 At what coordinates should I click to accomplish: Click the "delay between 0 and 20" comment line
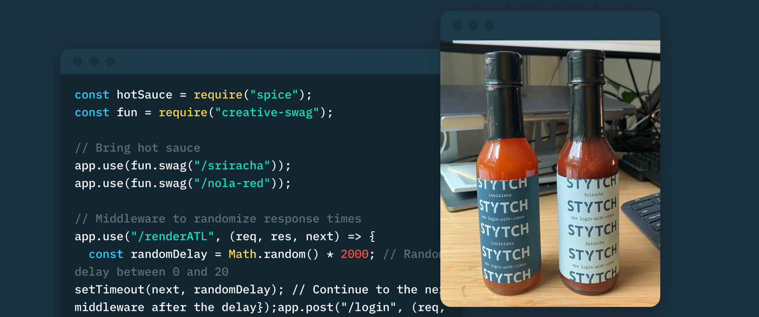coord(151,272)
